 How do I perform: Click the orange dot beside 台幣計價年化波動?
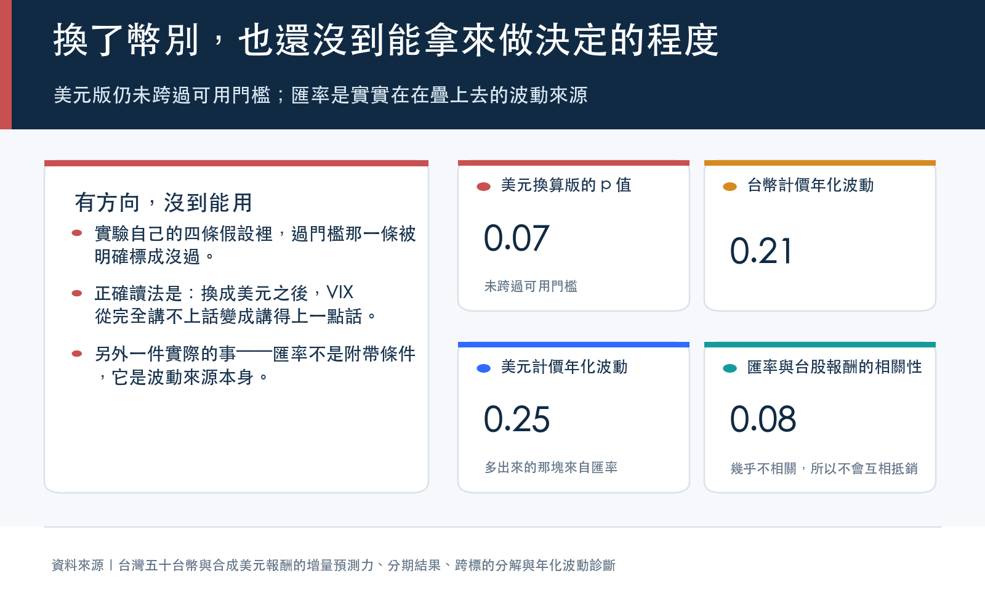point(730,187)
